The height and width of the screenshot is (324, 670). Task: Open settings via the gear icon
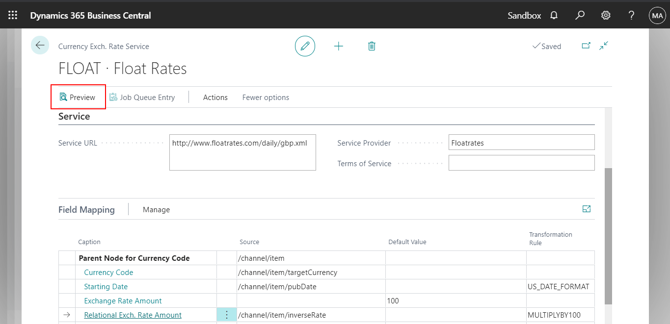click(x=605, y=15)
